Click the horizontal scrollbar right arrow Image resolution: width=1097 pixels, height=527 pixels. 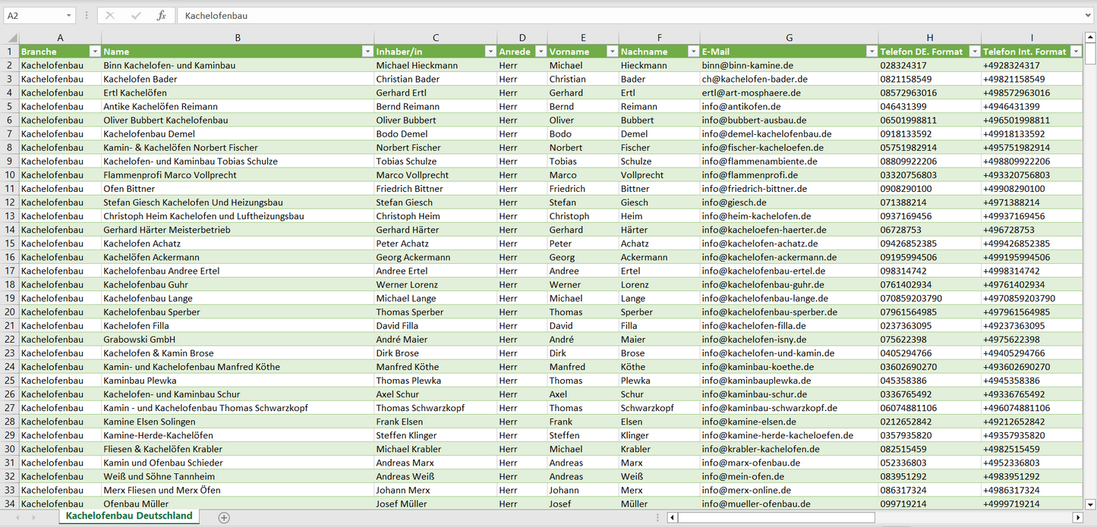coord(1077,517)
